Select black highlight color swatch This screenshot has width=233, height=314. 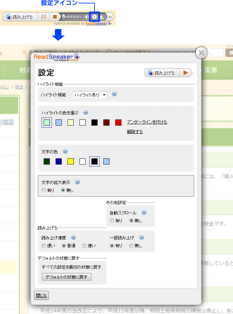pyautogui.click(x=94, y=123)
